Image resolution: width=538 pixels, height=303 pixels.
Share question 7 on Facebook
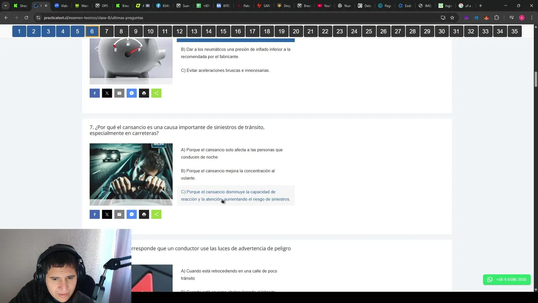pyautogui.click(x=95, y=214)
